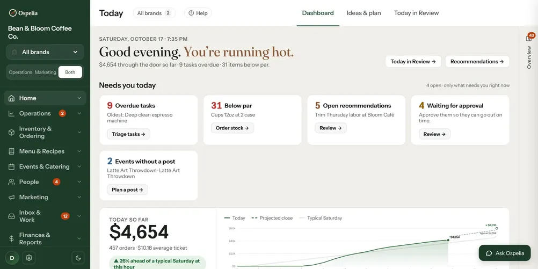The height and width of the screenshot is (269, 538).
Task: Open the settings gear icon
Action: coord(29,258)
